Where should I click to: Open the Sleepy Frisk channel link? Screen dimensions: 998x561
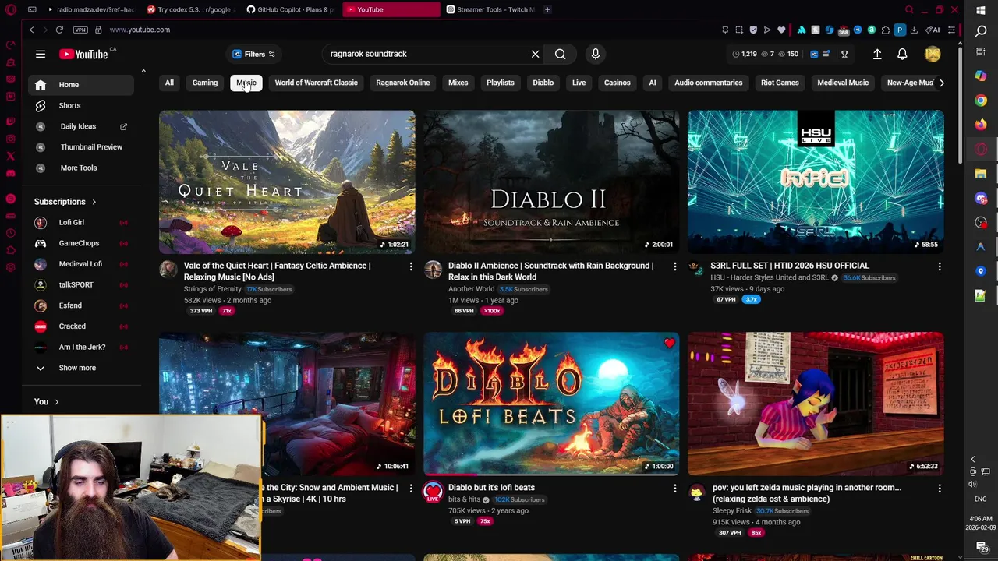pyautogui.click(x=731, y=511)
